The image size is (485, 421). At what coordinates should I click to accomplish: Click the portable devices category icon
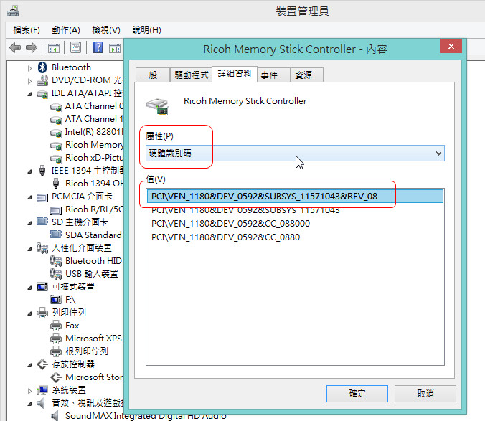click(42, 287)
